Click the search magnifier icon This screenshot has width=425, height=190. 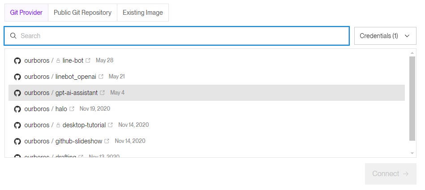13,36
